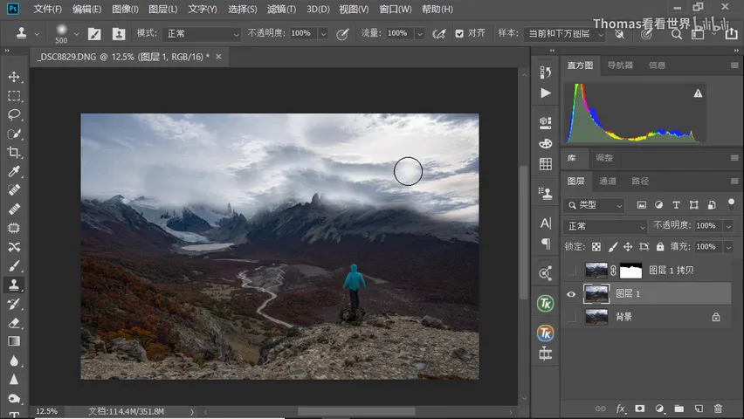Create a new group folder icon
Screen dimensions: 744x419
coord(679,409)
